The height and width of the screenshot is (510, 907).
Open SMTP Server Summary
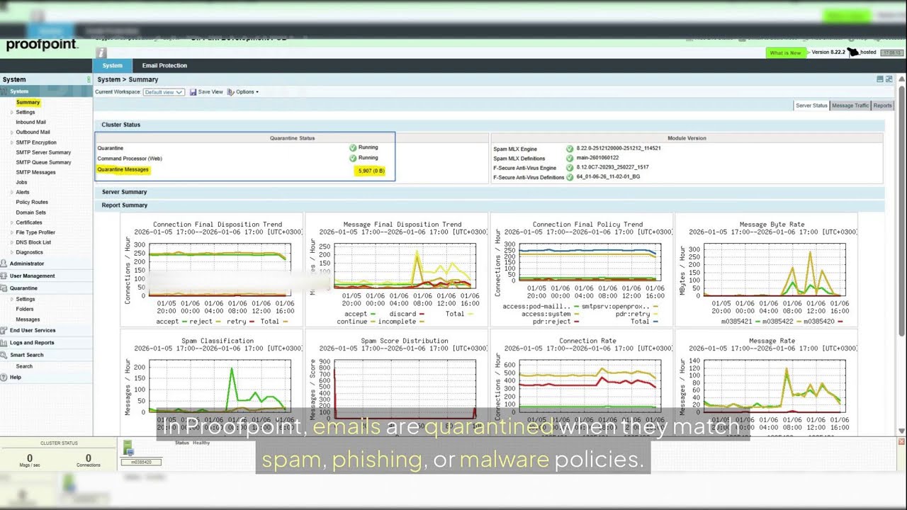click(x=43, y=152)
